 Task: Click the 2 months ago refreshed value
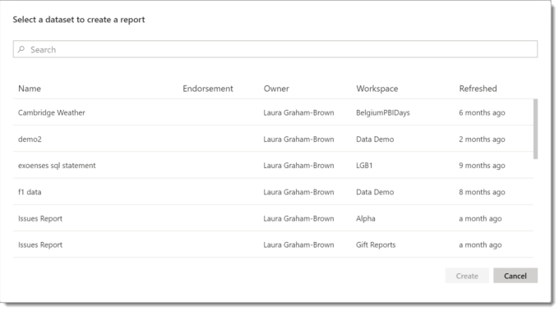[x=482, y=139]
